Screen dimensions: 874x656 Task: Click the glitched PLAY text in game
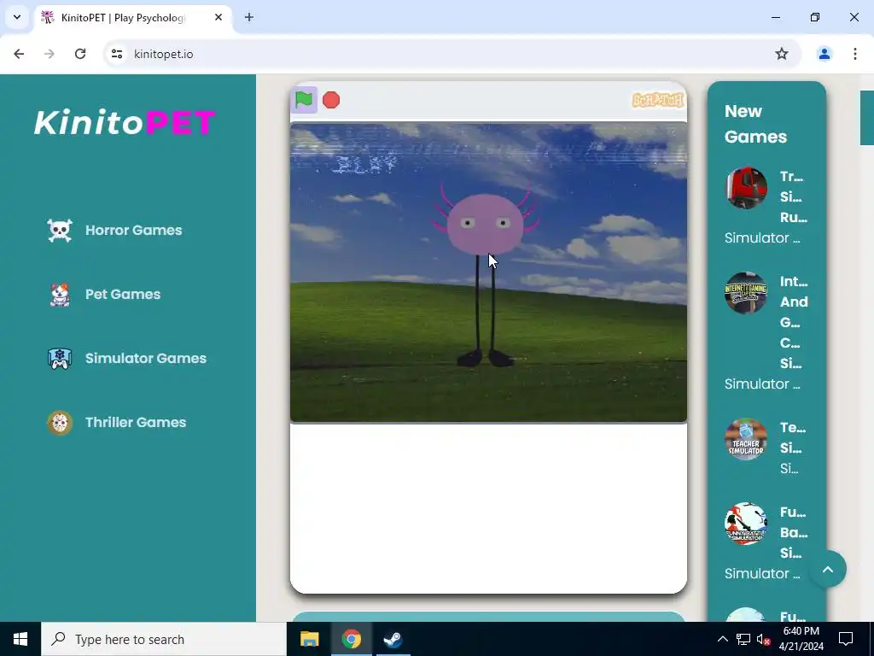pos(364,164)
